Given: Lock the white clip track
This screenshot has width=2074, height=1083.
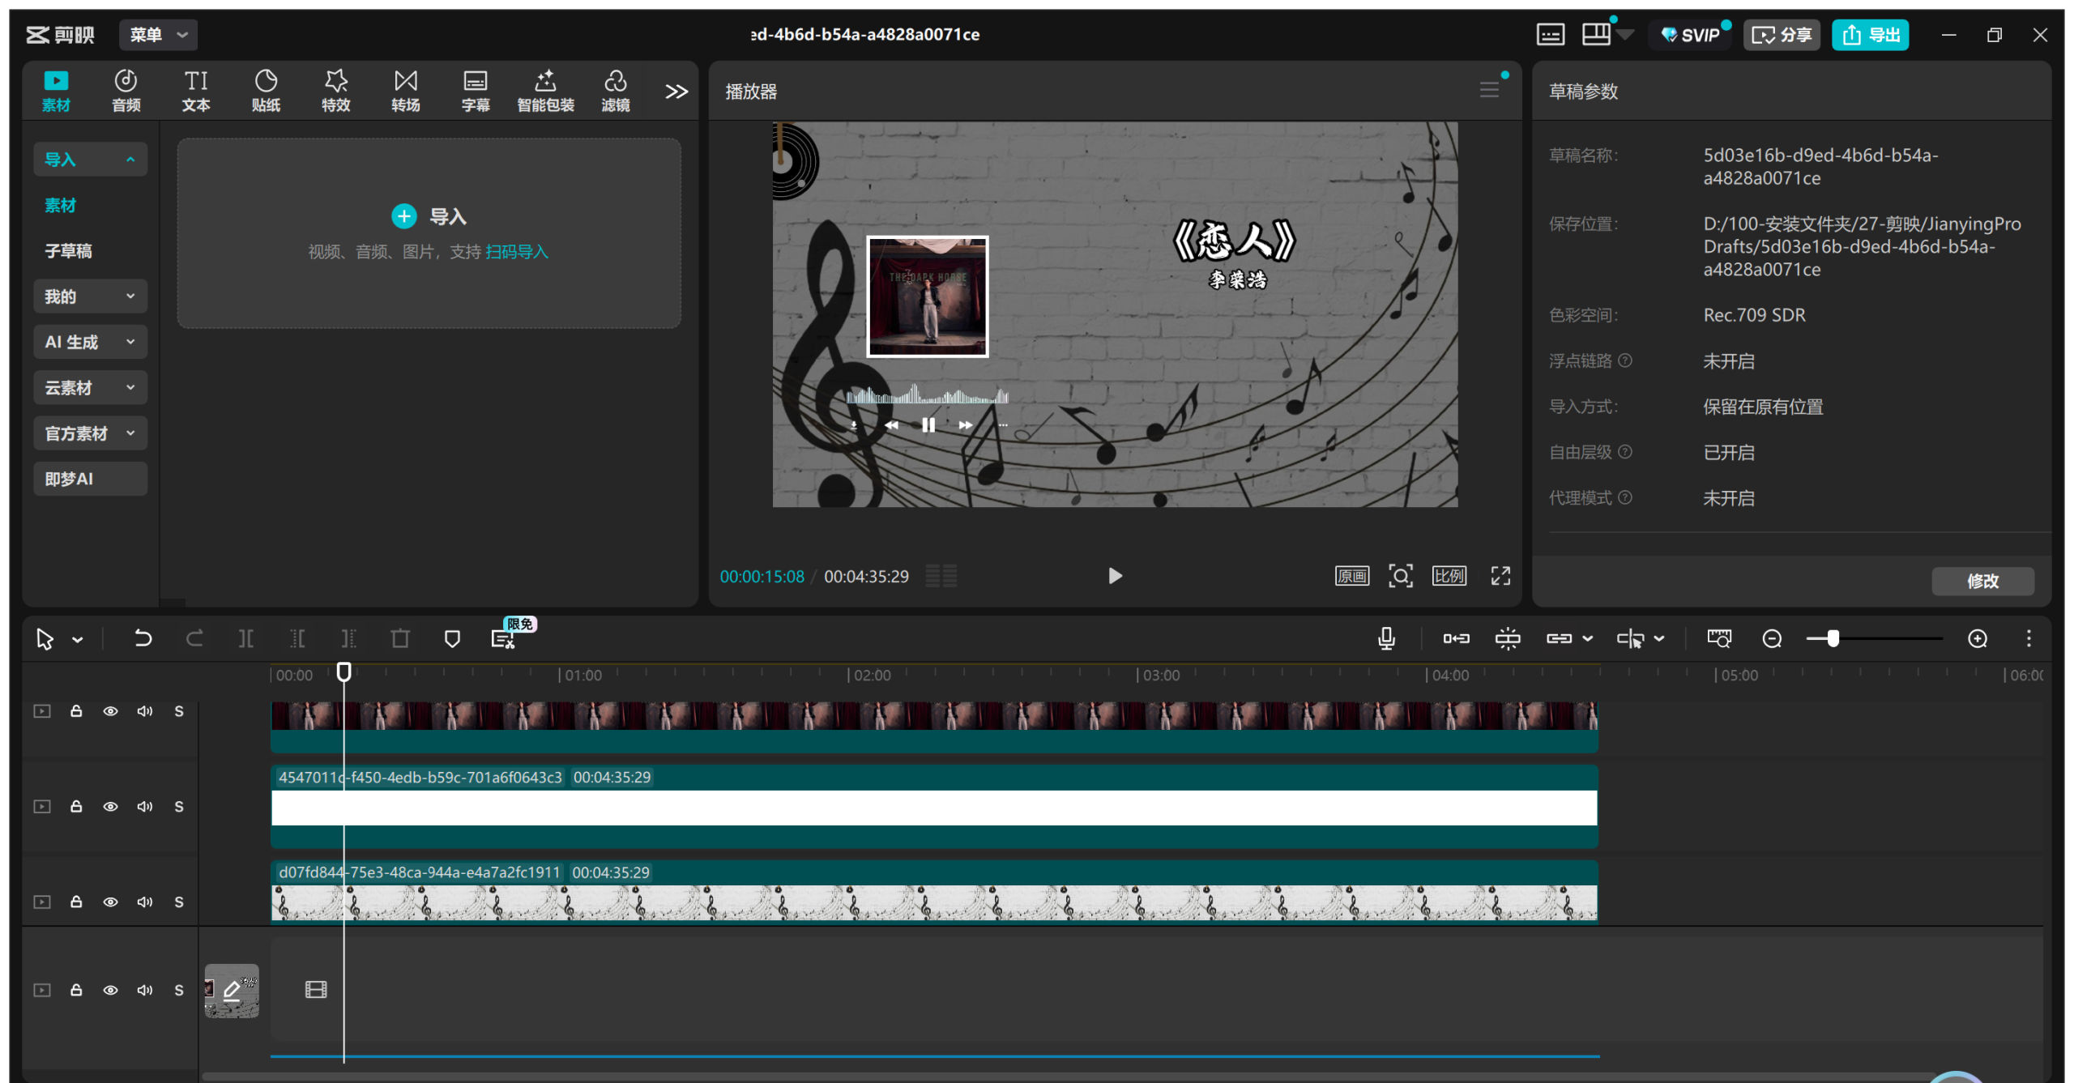Looking at the screenshot, I should pyautogui.click(x=76, y=807).
